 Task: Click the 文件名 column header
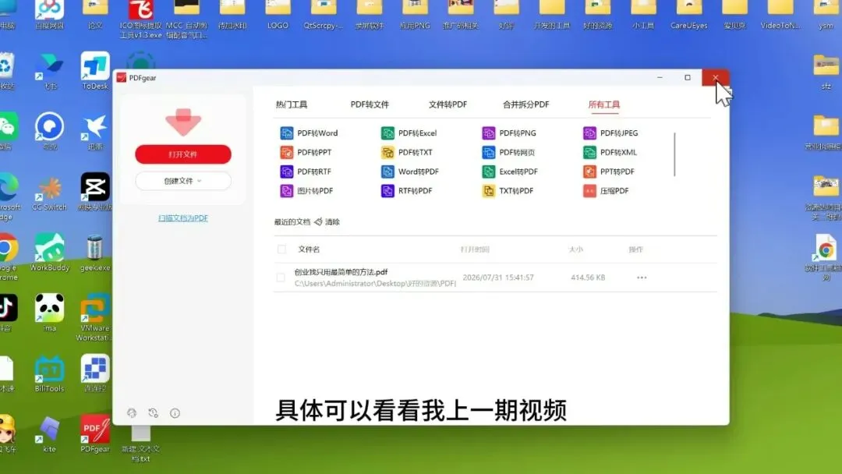tap(309, 249)
